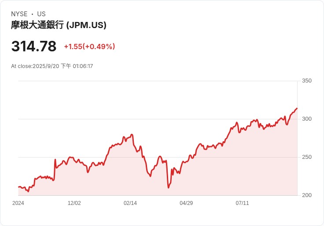The height and width of the screenshot is (226, 324).
Task: Click the 350 y-axis price label
Action: pos(307,81)
